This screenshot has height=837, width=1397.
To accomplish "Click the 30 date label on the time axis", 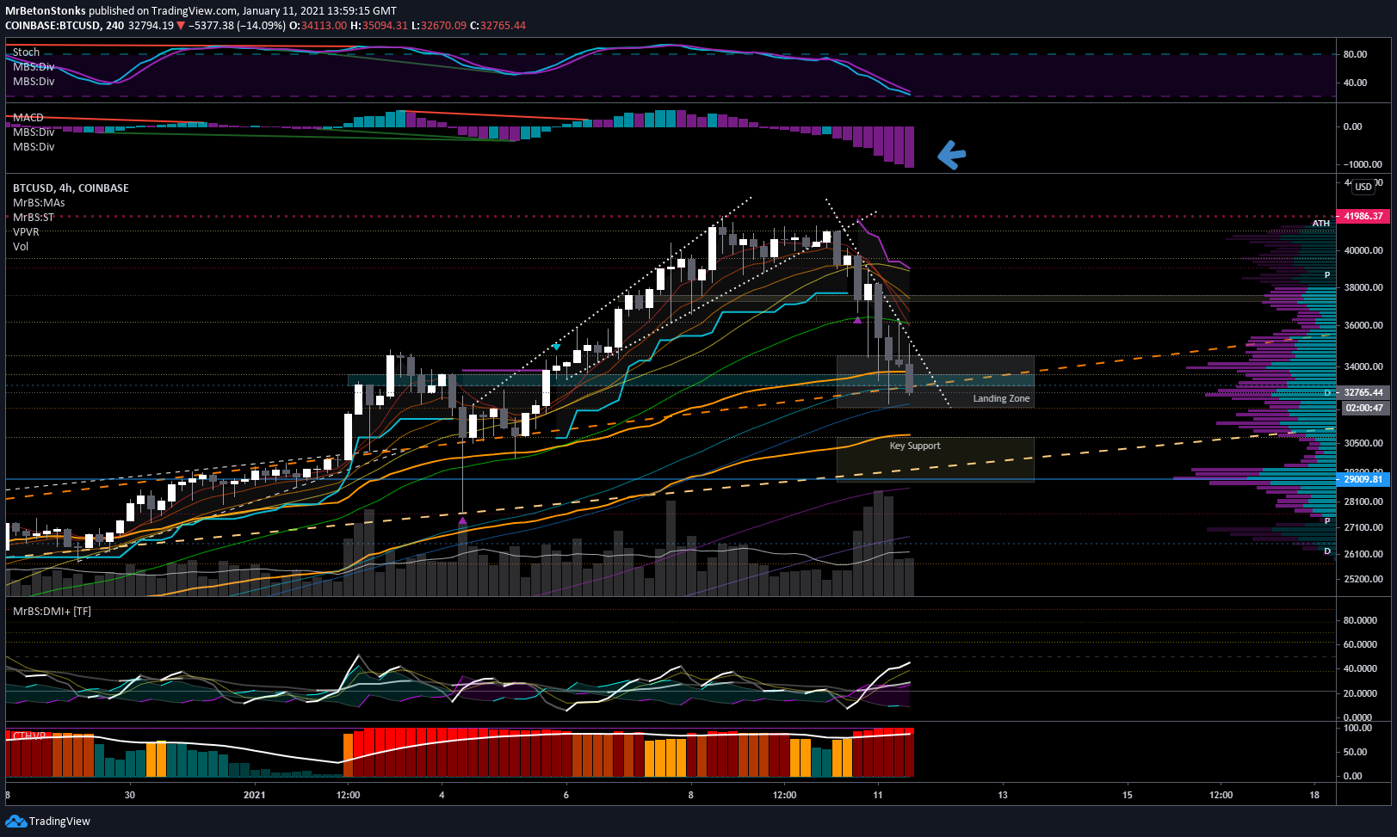I will coord(130,795).
